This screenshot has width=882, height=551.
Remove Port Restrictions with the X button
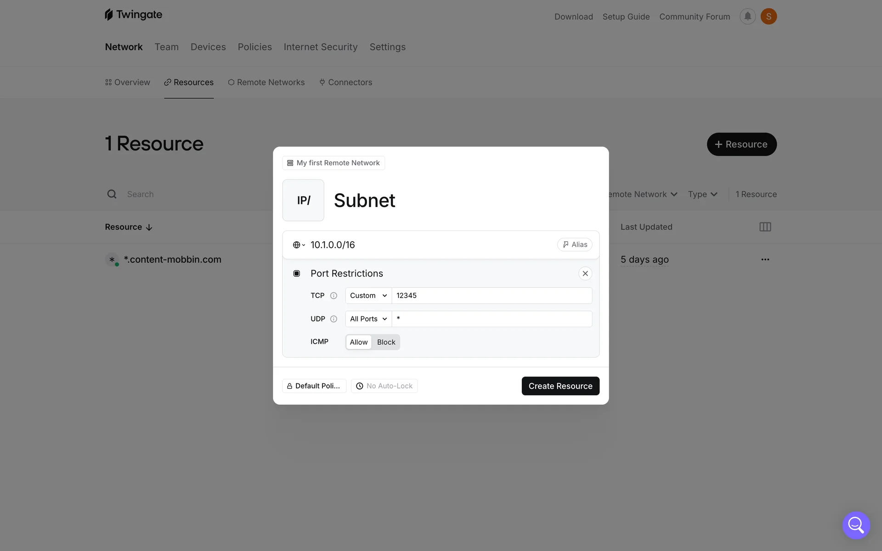pyautogui.click(x=585, y=274)
